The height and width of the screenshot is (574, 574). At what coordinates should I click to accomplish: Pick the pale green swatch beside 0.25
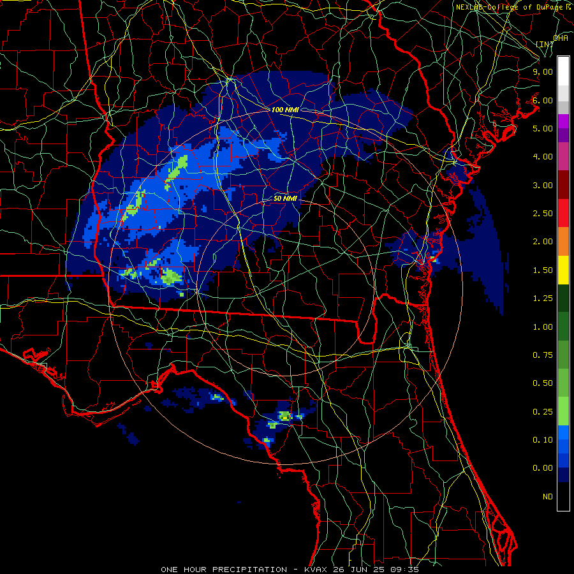point(563,411)
